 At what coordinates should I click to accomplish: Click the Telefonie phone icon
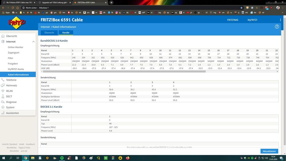click(x=3, y=80)
